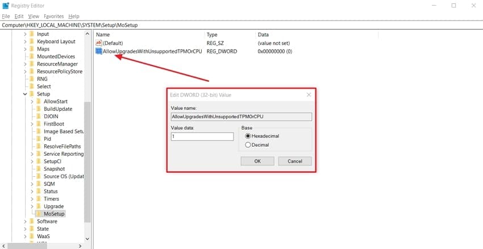
Task: Select the AllowUpgradesWithUnsupportedTPMOrCPU DWORD icon
Action: point(98,52)
